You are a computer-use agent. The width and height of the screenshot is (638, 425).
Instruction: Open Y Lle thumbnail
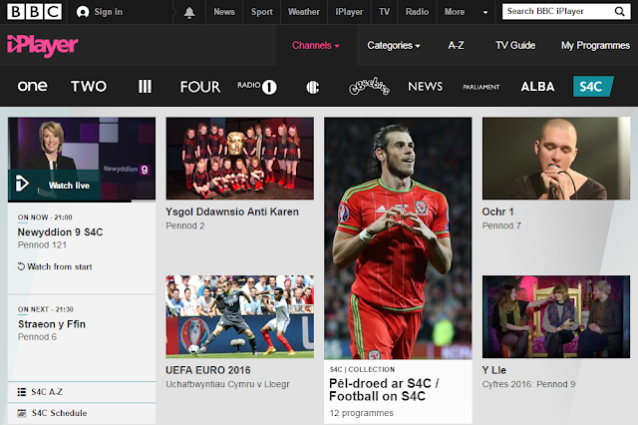(x=556, y=316)
